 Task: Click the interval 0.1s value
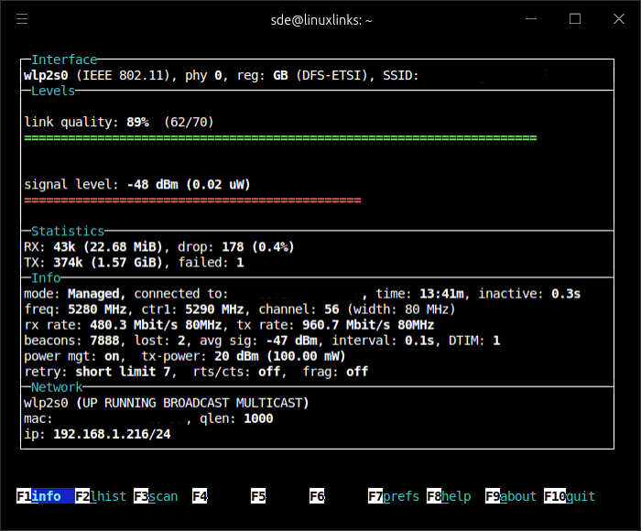(x=419, y=341)
